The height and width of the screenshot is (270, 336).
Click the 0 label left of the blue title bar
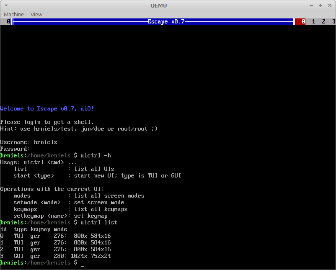pos(8,22)
